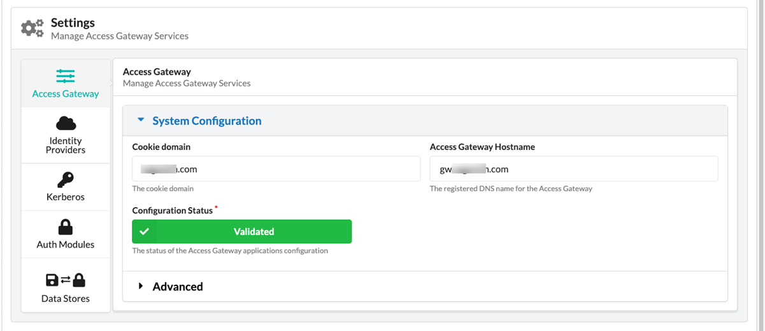Image resolution: width=765 pixels, height=331 pixels.
Task: Click the checkmark icon on Validated bar
Action: [144, 231]
